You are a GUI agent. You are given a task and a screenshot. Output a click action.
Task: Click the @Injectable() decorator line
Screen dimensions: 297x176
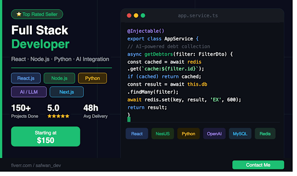[x=145, y=31]
